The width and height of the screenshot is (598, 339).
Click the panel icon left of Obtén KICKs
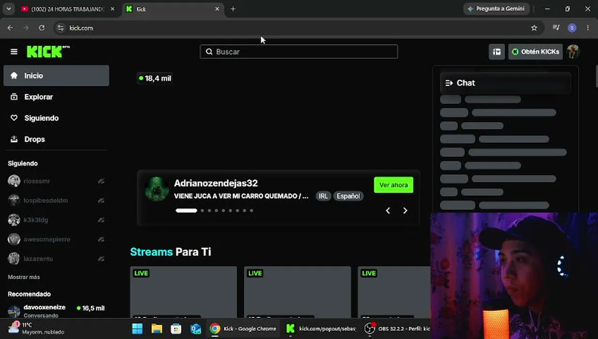tap(497, 52)
